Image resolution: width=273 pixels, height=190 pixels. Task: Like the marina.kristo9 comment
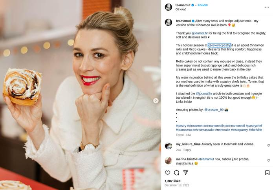[269, 161]
